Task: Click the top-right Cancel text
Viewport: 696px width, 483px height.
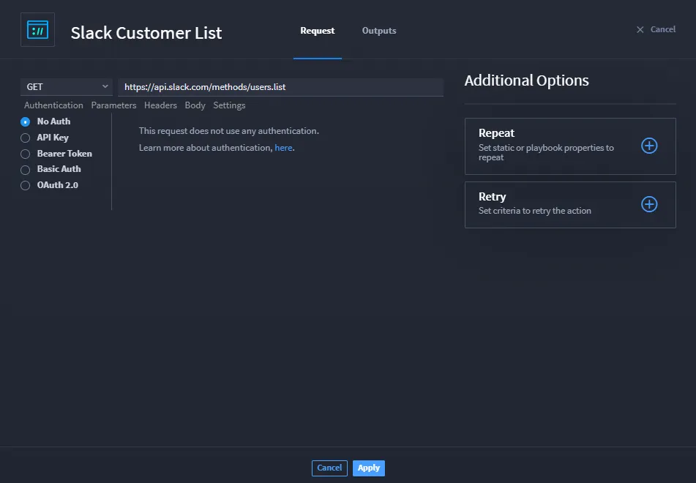Action: click(x=663, y=29)
